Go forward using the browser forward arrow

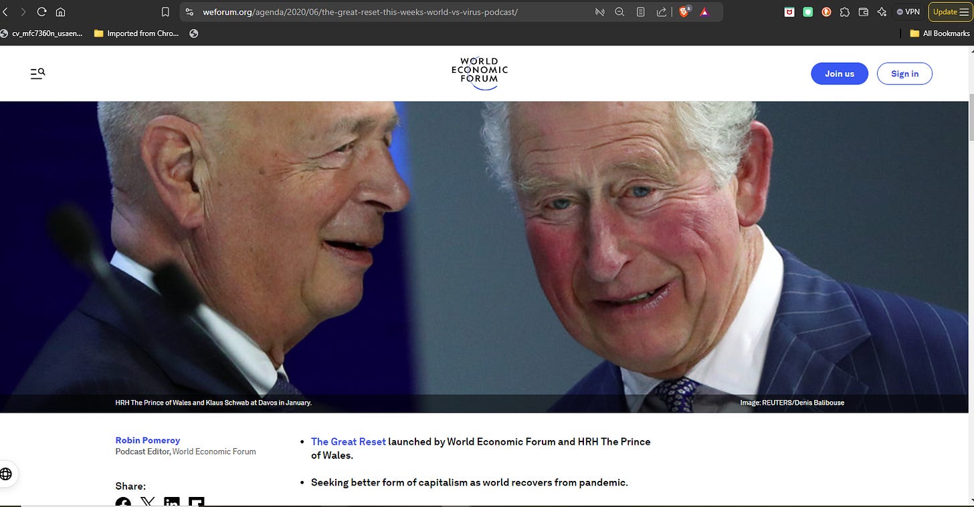point(23,11)
